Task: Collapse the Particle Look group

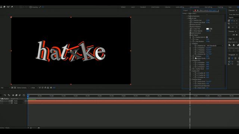Action: click(187, 18)
